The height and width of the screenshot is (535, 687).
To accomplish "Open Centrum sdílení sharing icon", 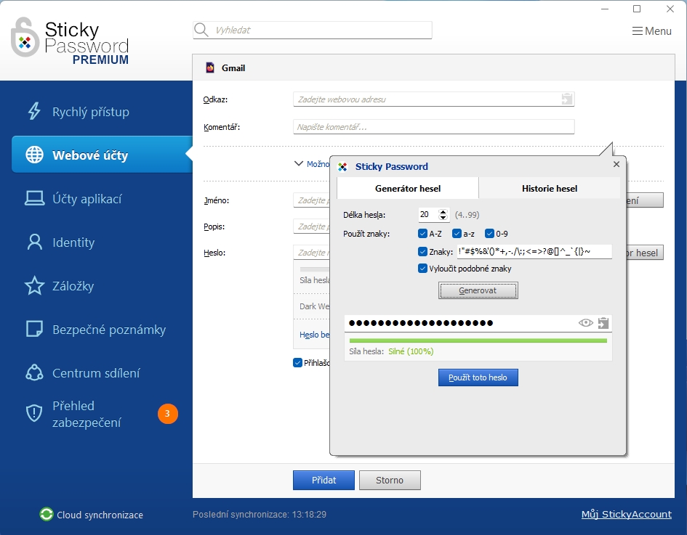I will [x=34, y=372].
